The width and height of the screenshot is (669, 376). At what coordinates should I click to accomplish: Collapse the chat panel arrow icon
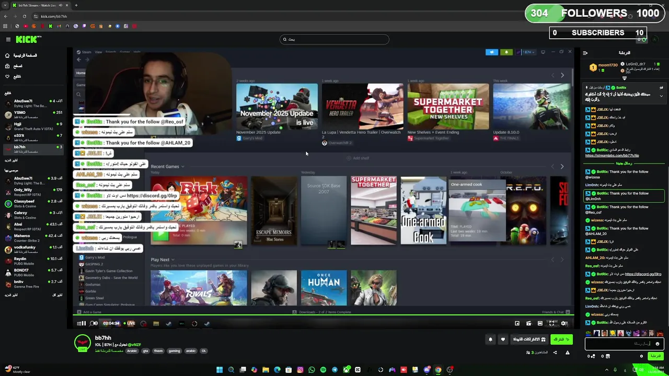click(x=585, y=53)
